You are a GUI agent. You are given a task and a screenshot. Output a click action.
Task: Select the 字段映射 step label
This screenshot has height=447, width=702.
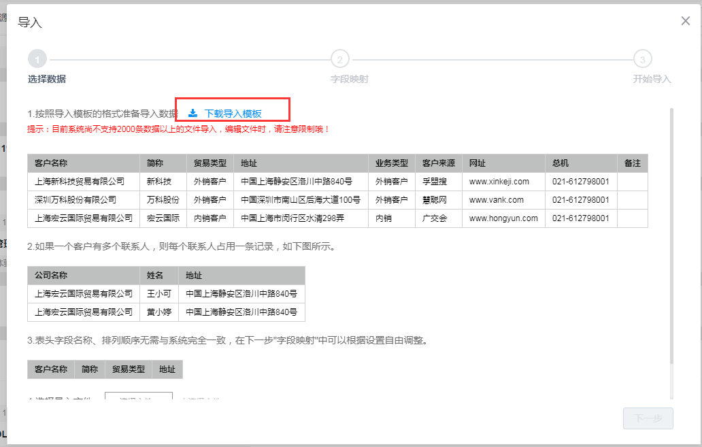click(x=350, y=79)
